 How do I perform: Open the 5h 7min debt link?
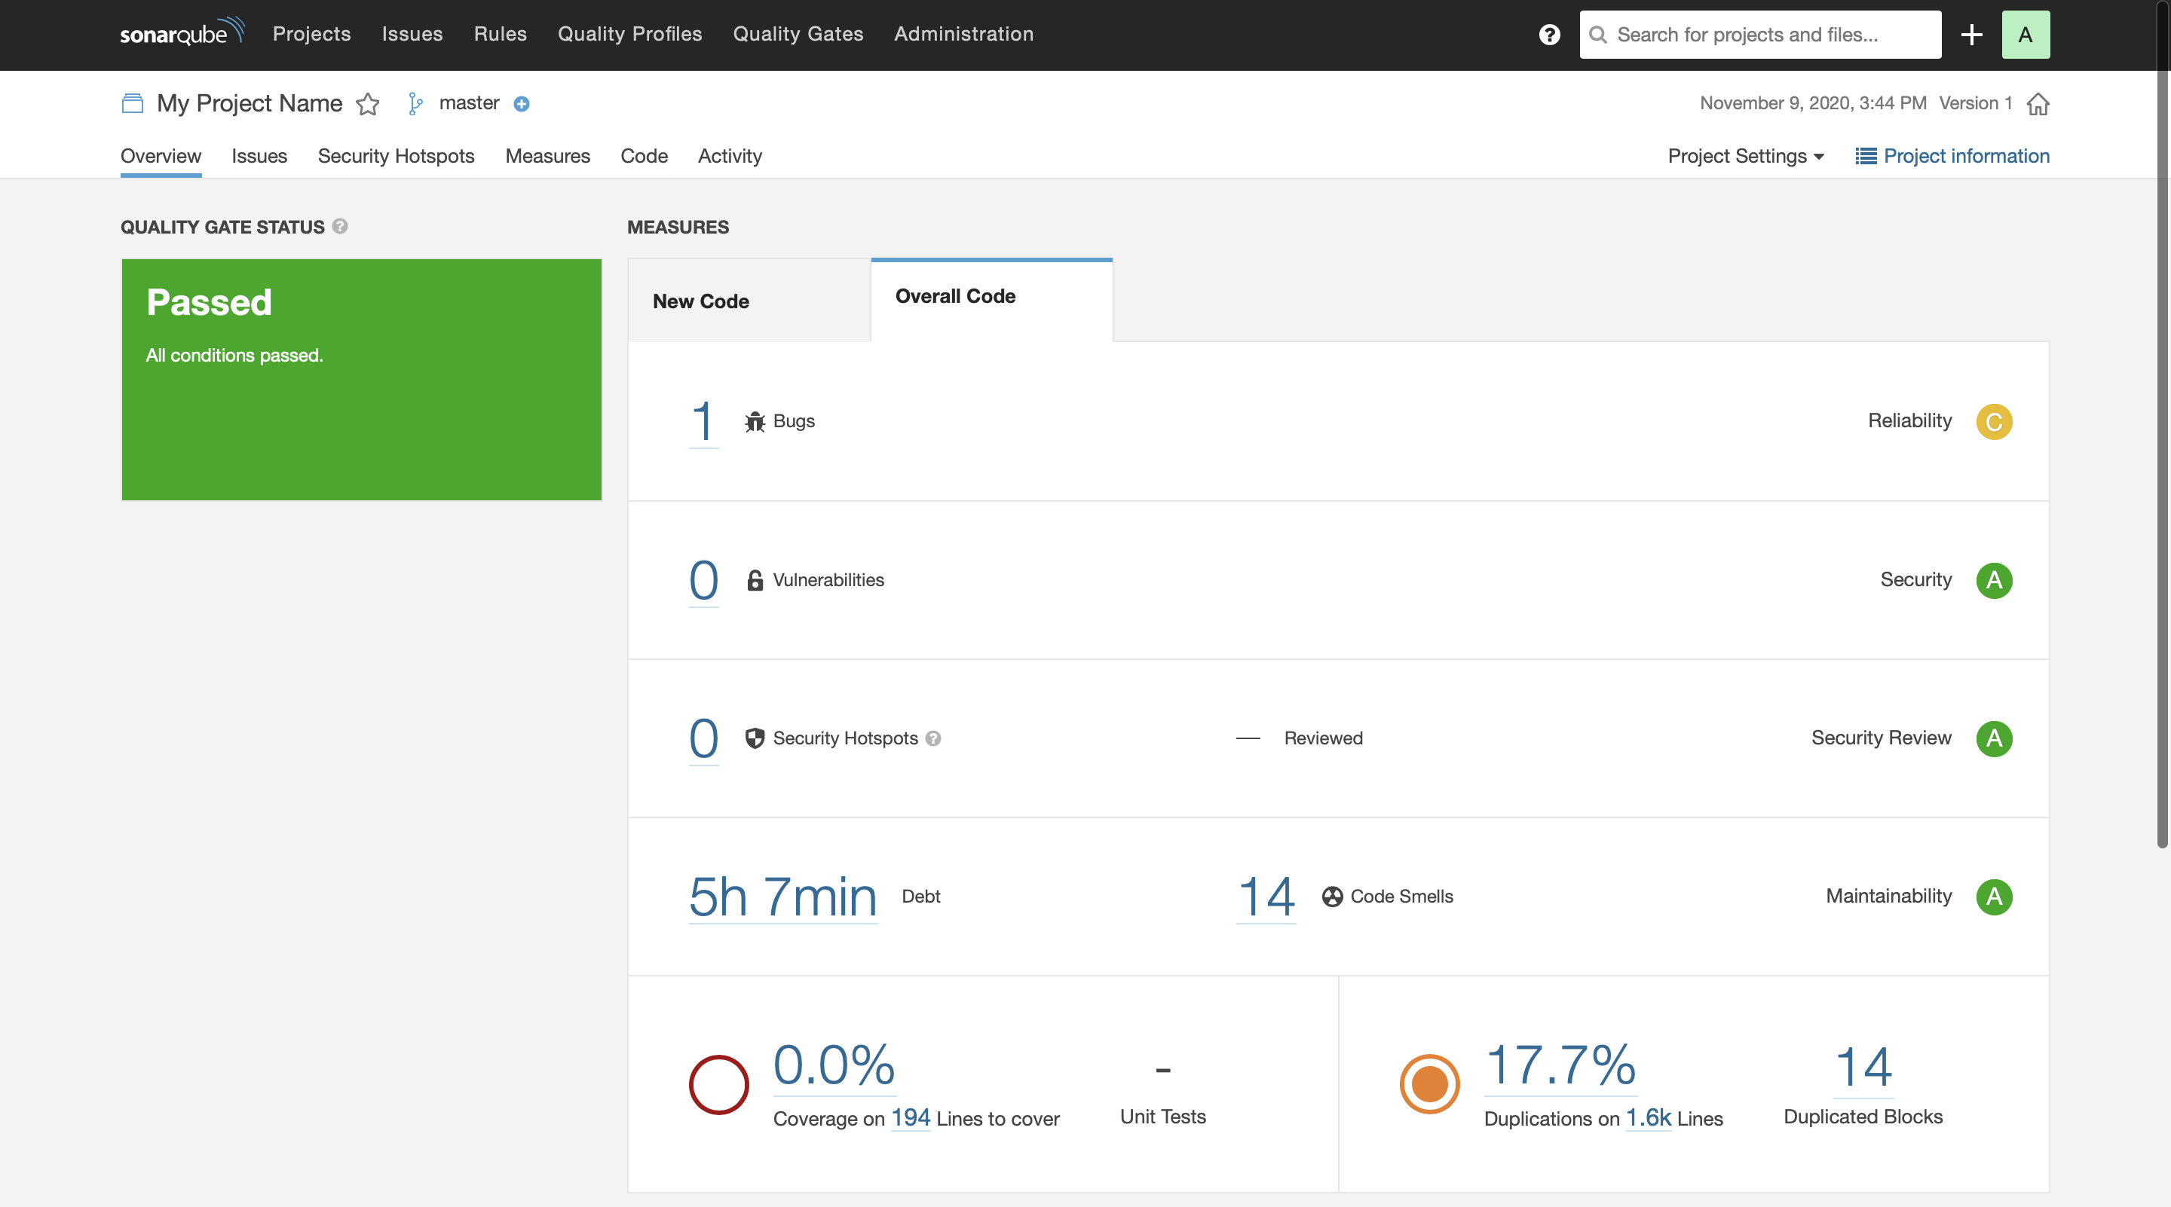point(783,897)
